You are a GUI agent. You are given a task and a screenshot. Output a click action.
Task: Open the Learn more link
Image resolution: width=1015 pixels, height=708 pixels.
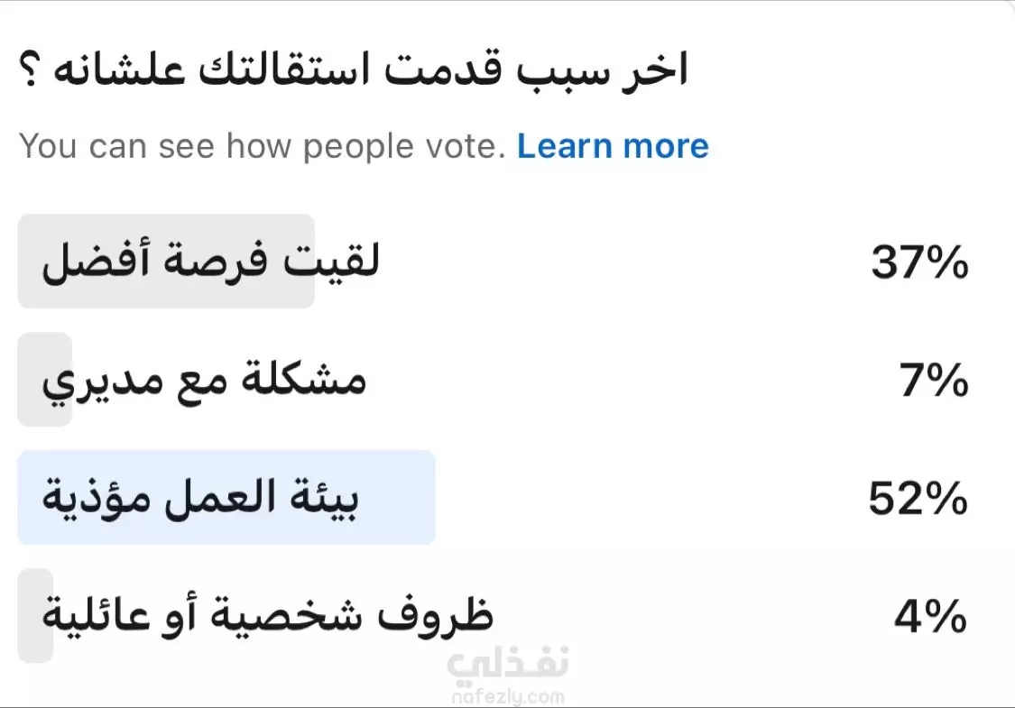[613, 146]
